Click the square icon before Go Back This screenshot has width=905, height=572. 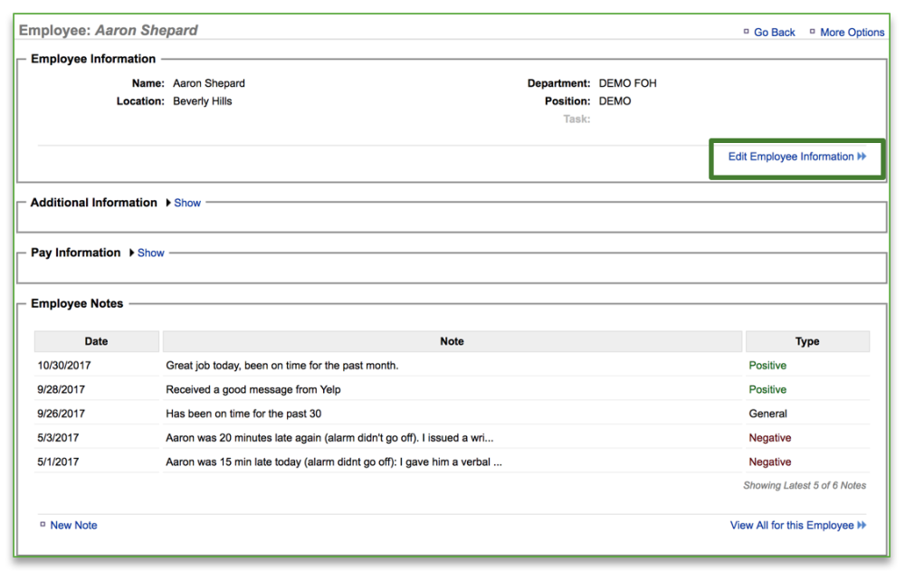(x=746, y=32)
